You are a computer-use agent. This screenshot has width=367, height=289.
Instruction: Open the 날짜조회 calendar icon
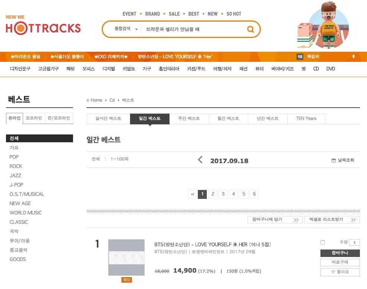point(333,161)
